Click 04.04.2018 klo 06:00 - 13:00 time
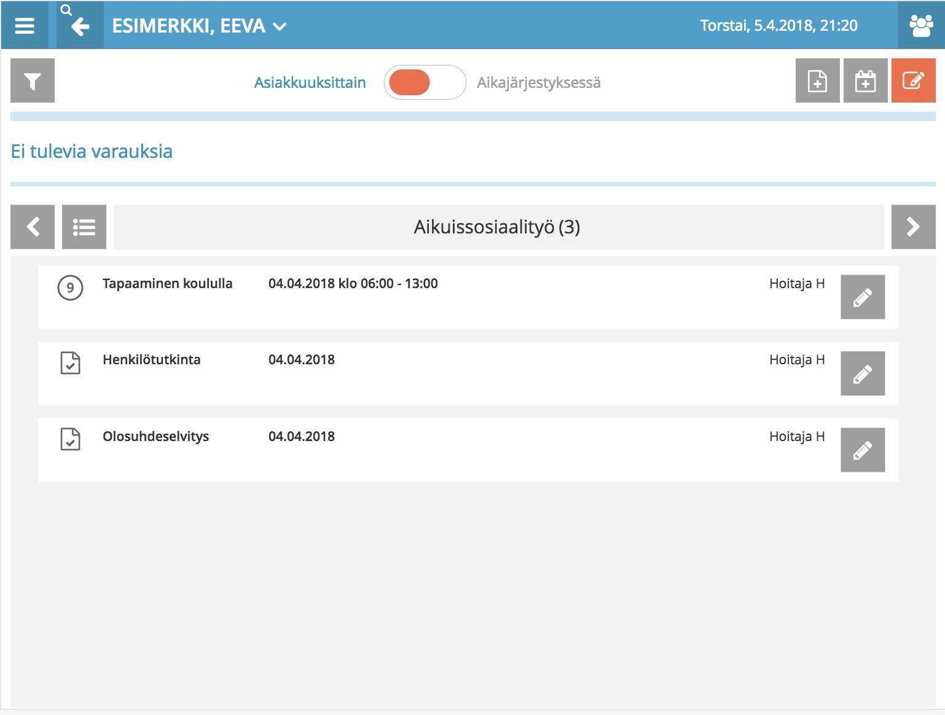This screenshot has height=715, width=945. 353,283
